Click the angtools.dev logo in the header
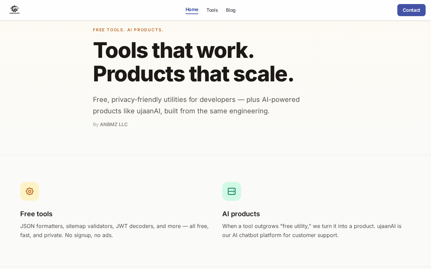 click(x=14, y=10)
